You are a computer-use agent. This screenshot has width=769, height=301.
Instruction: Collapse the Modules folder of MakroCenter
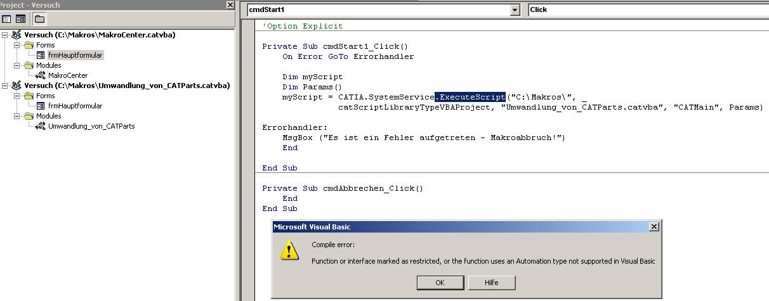(x=17, y=65)
